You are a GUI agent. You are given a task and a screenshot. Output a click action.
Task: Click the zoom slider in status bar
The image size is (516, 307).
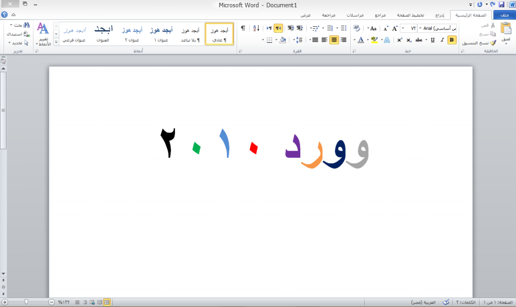(x=26, y=302)
